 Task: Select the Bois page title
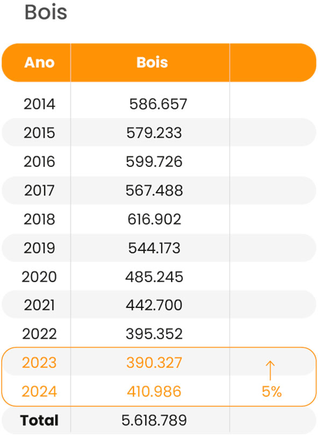pos(46,12)
